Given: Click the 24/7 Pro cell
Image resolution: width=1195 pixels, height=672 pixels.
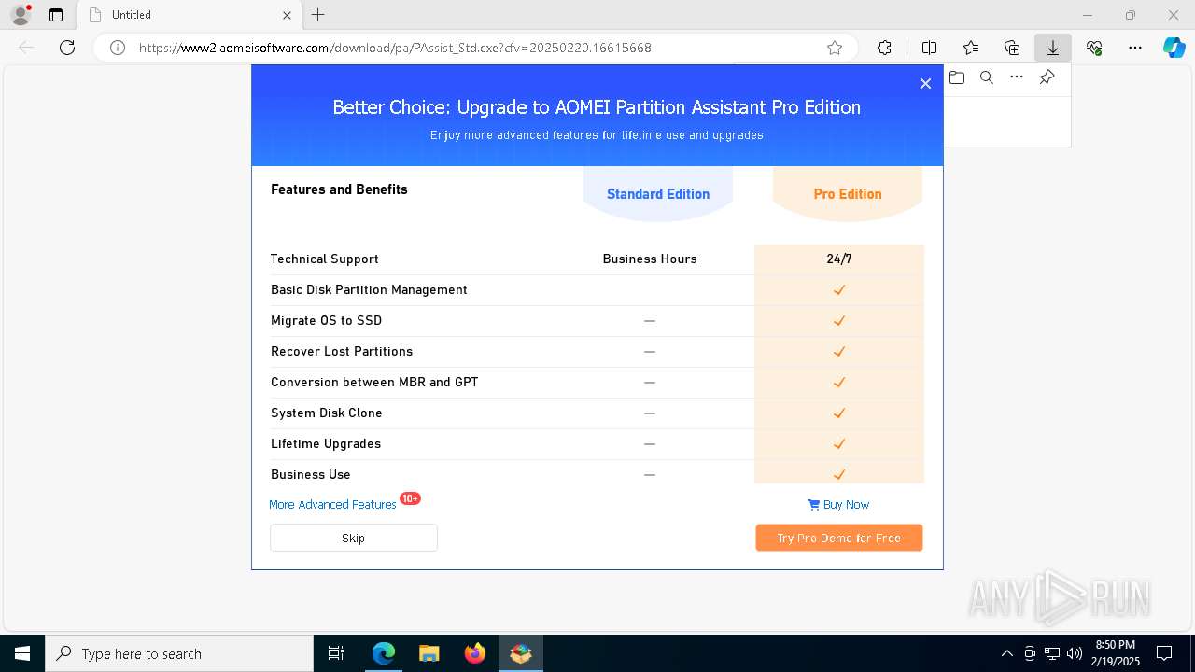Looking at the screenshot, I should [839, 259].
